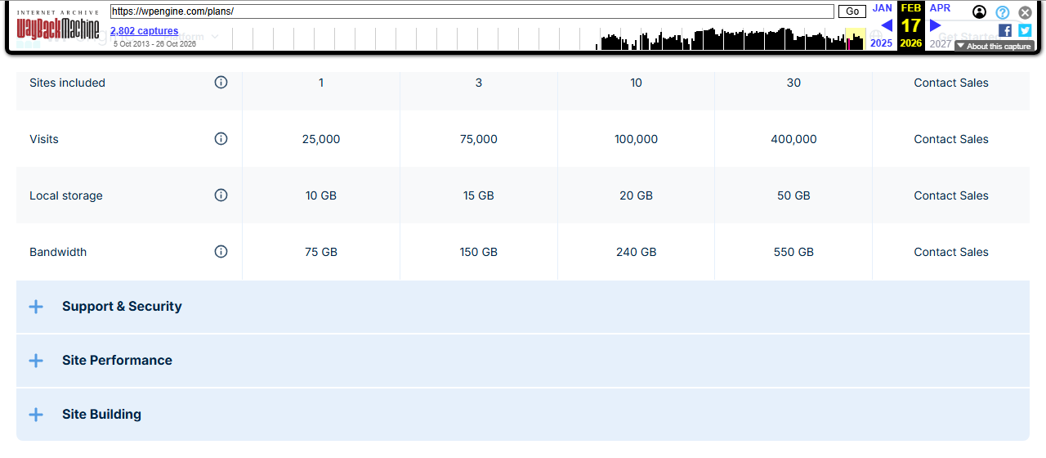Go to previous capture arrow
This screenshot has width=1046, height=458.
(x=886, y=25)
